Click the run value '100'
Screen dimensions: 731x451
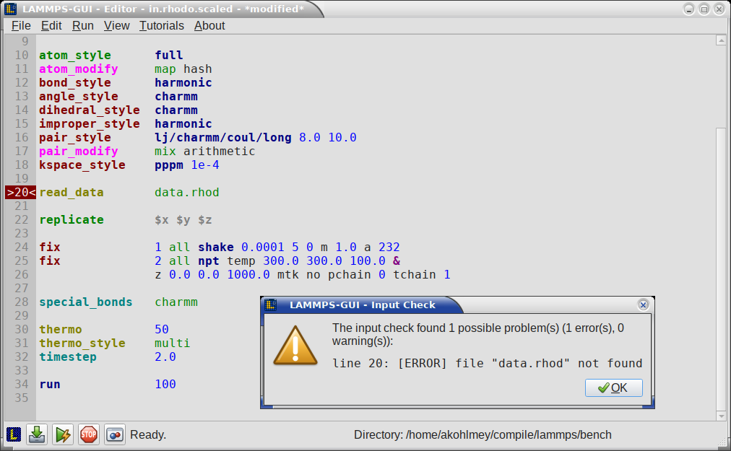[165, 385]
